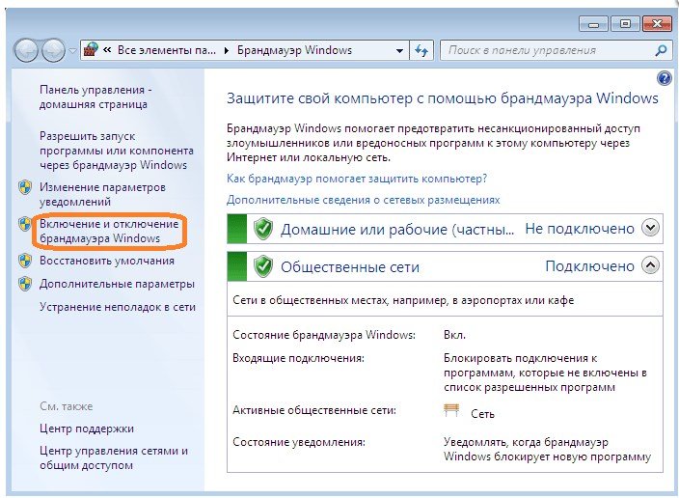Open Дополнительные параметры in the sidebar
The height and width of the screenshot is (498, 679).
[117, 284]
